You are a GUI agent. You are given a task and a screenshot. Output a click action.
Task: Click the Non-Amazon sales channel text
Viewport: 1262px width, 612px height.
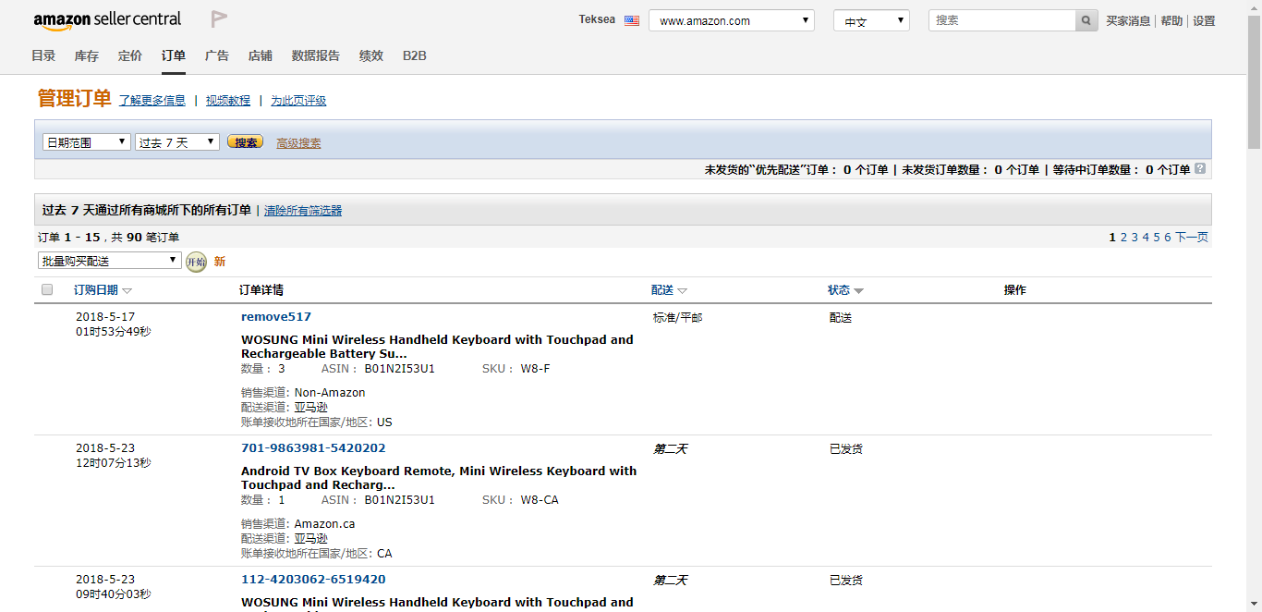click(x=330, y=393)
